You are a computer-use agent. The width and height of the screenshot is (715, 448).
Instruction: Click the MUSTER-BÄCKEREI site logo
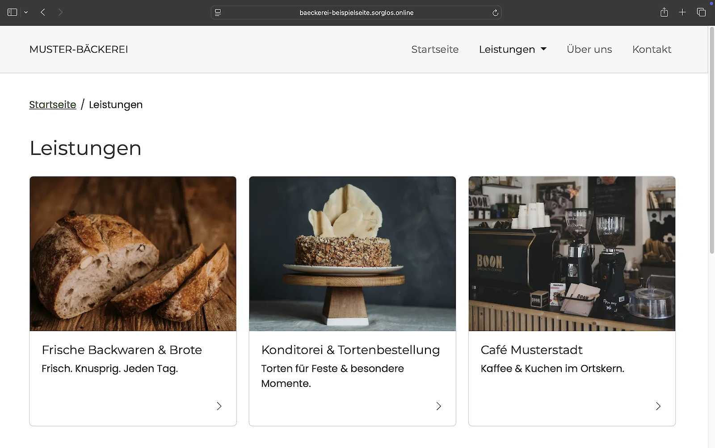[x=79, y=50]
